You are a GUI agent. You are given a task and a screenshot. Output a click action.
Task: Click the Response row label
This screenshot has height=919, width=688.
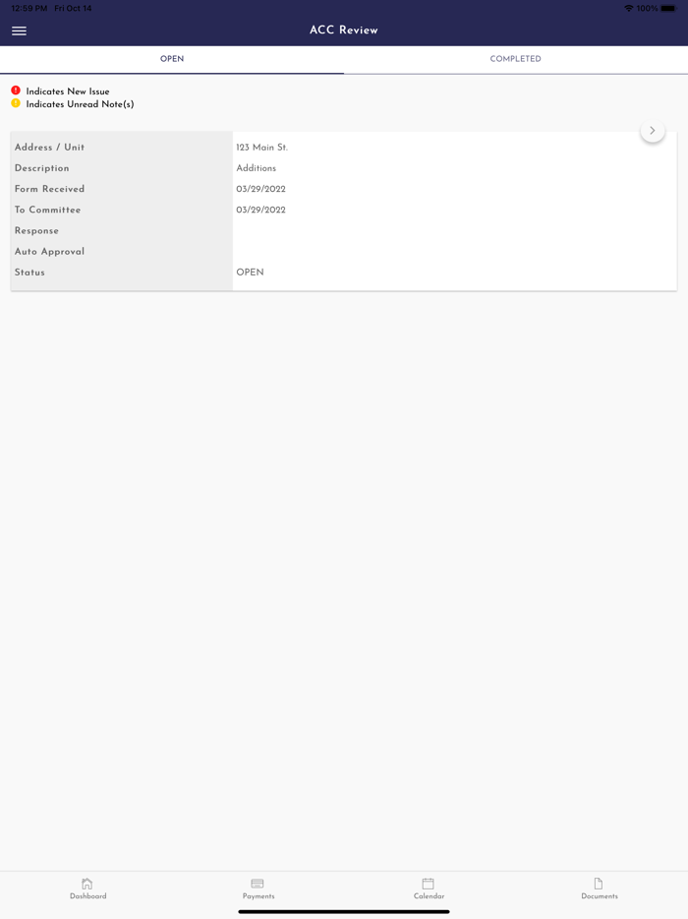[x=37, y=231]
